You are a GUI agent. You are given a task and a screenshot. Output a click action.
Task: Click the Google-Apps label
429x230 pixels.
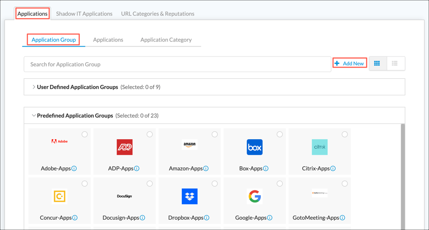click(x=251, y=218)
